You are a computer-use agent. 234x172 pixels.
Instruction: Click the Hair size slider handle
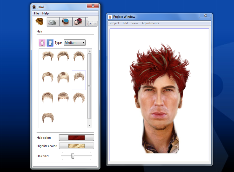73,156
